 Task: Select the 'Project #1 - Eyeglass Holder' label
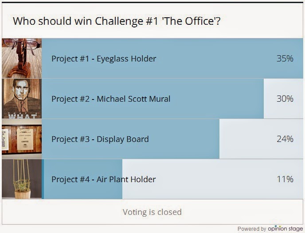(x=104, y=58)
